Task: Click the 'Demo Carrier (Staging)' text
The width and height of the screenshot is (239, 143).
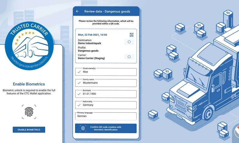Action: (91, 58)
